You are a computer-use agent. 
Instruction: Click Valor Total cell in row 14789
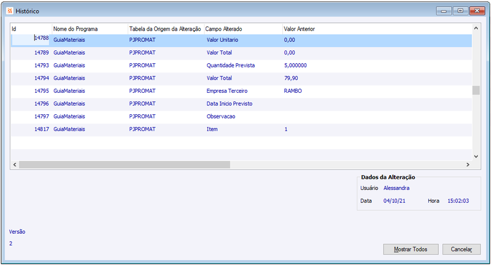pyautogui.click(x=219, y=53)
